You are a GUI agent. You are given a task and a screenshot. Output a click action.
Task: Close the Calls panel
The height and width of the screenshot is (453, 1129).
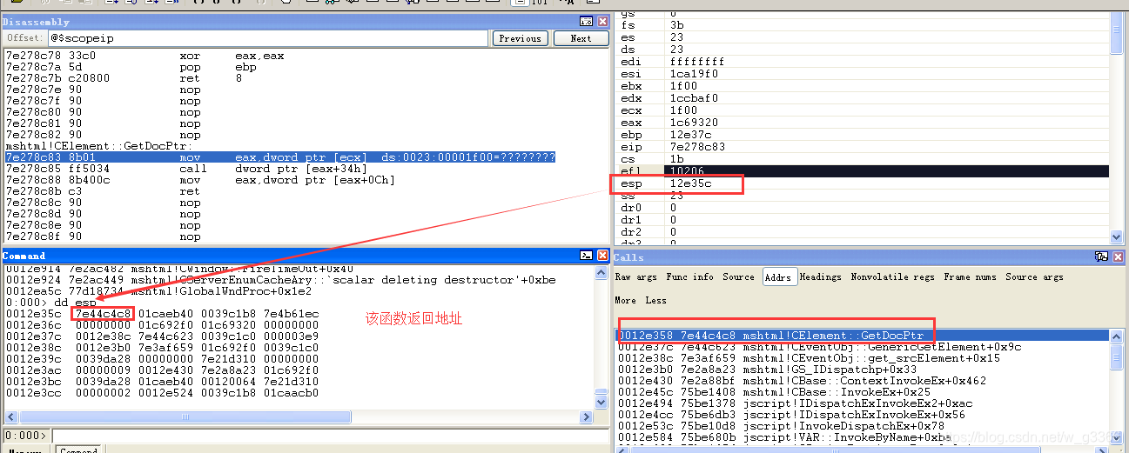point(1117,256)
